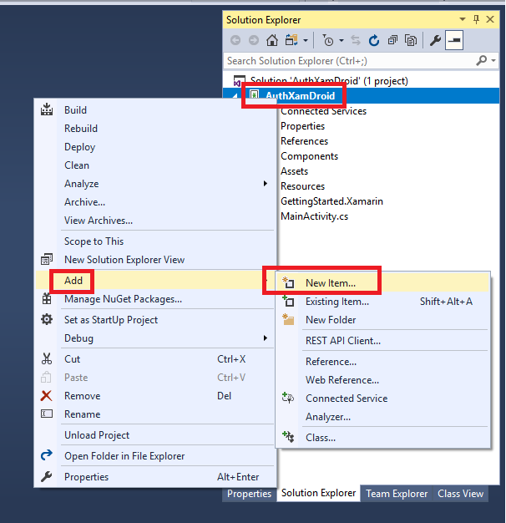Screen dimensions: 506x523
Task: Choose Deploy from the context menu
Action: click(155, 147)
